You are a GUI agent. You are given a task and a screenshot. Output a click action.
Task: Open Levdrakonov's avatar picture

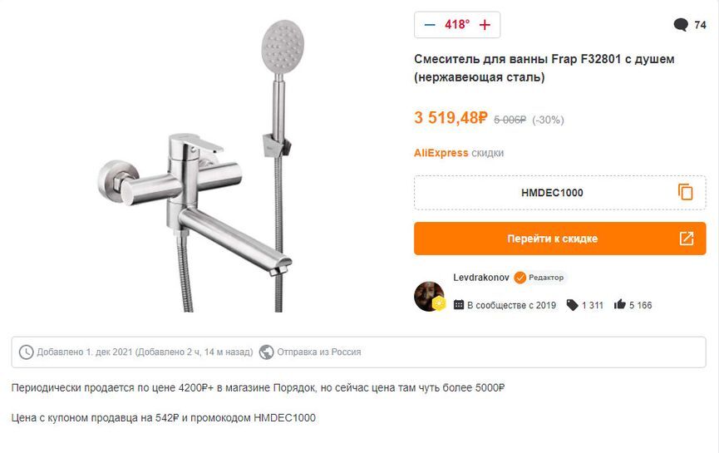pyautogui.click(x=429, y=296)
